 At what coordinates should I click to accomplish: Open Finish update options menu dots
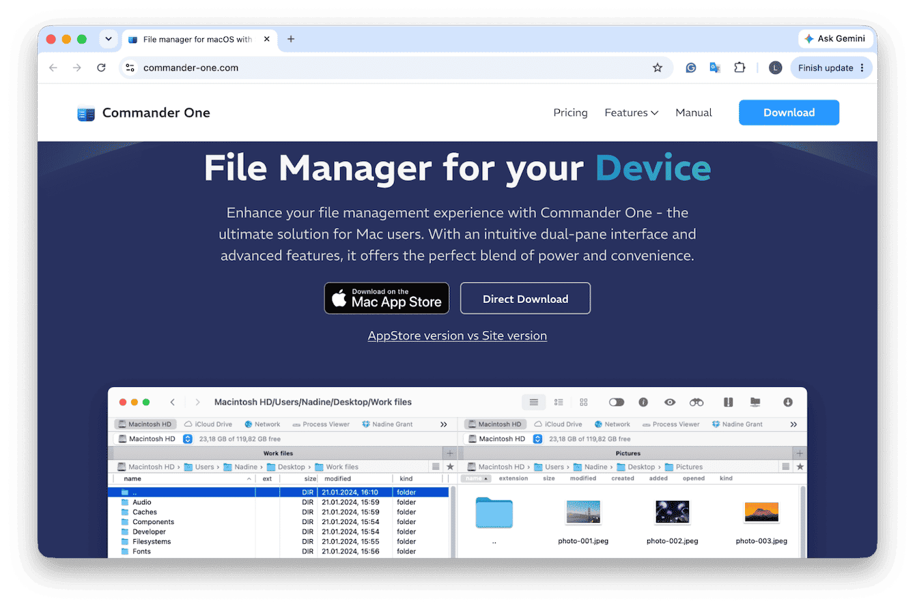pos(862,68)
